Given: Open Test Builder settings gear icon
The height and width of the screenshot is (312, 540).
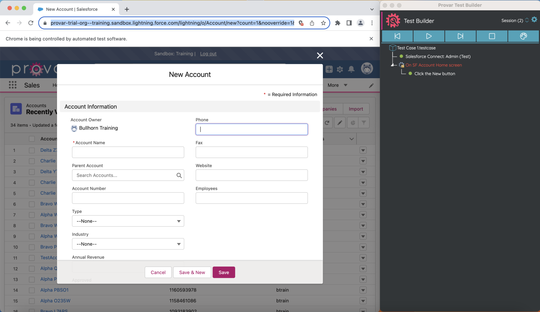Looking at the screenshot, I should (x=534, y=20).
